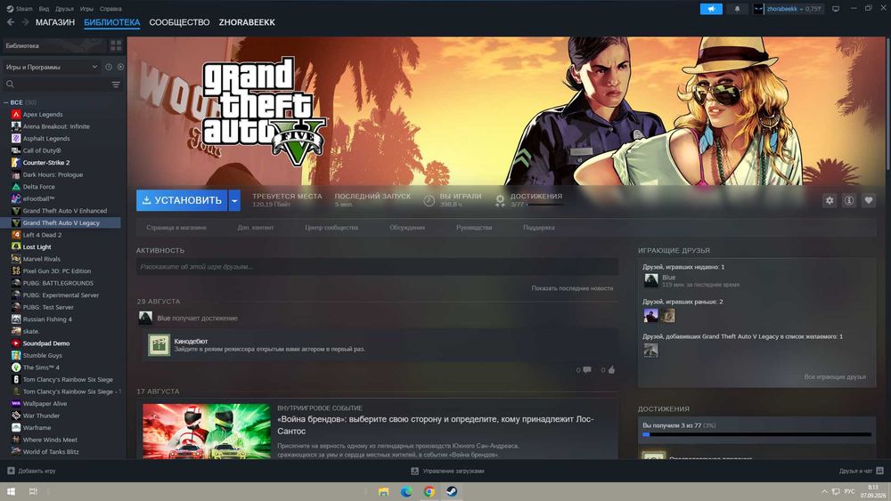Go to СООБЩЕСТВО tab
The height and width of the screenshot is (501, 891).
[x=179, y=22]
